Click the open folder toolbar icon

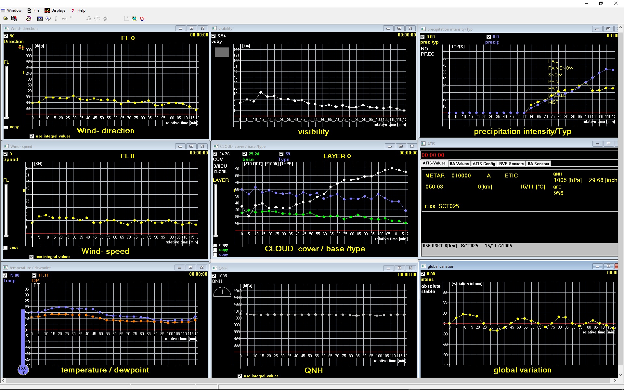click(6, 19)
